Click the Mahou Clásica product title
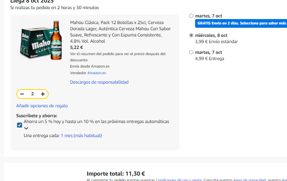287x181 pixels. (120, 32)
